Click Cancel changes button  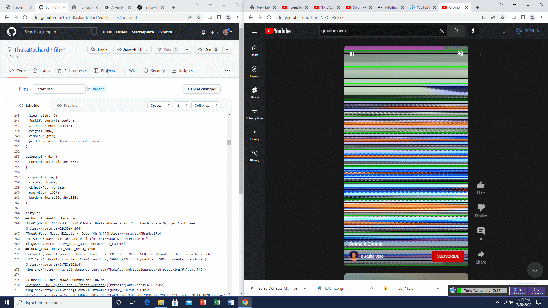[202, 89]
